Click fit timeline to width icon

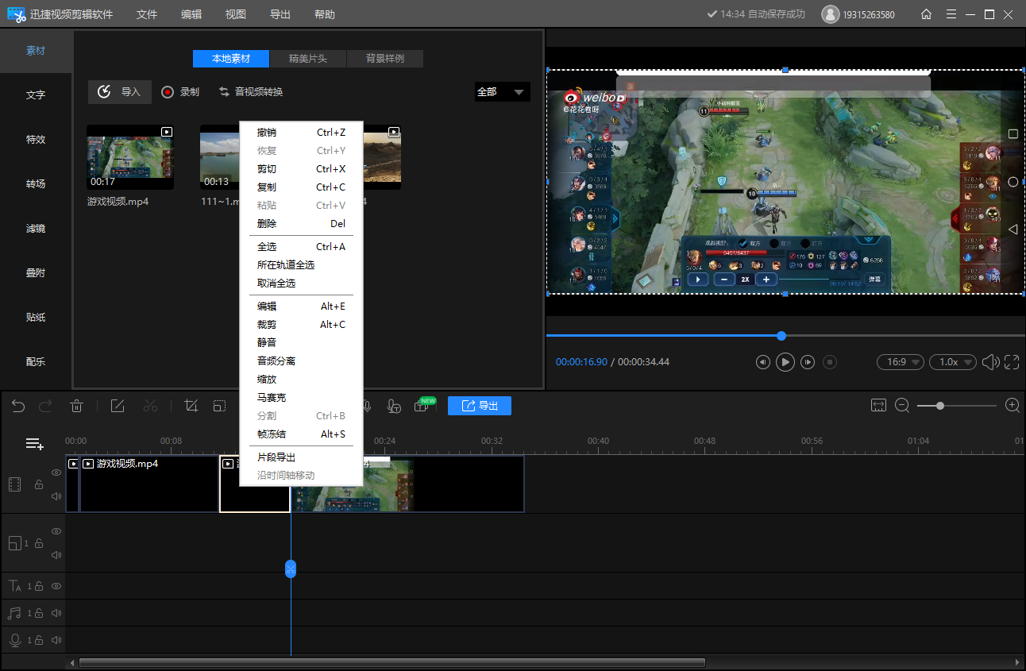878,405
